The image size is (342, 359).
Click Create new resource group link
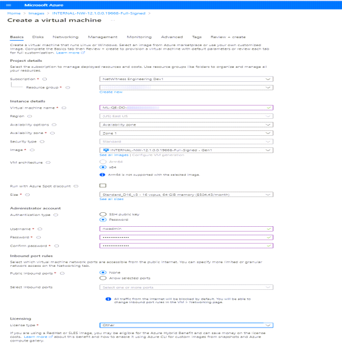(x=111, y=92)
